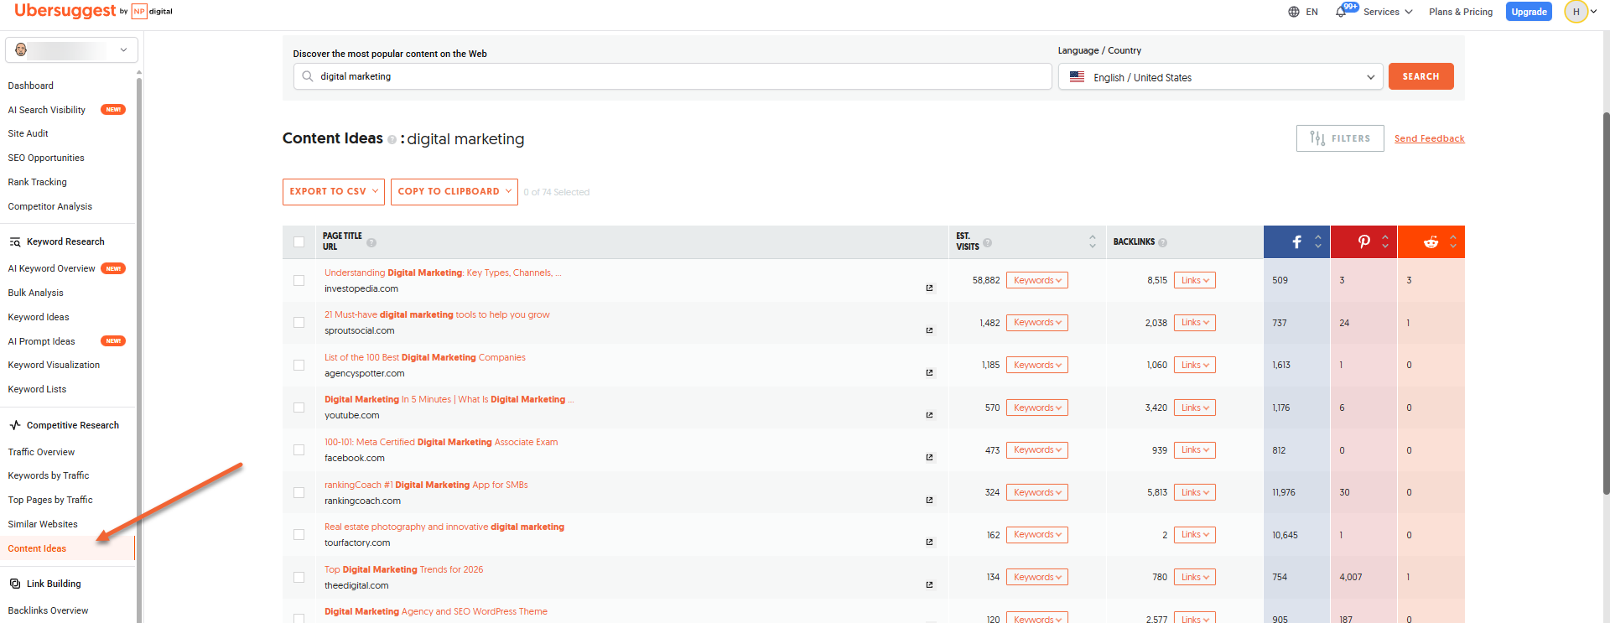
Task: Check the rankingcoach.com row checkbox
Action: [299, 492]
